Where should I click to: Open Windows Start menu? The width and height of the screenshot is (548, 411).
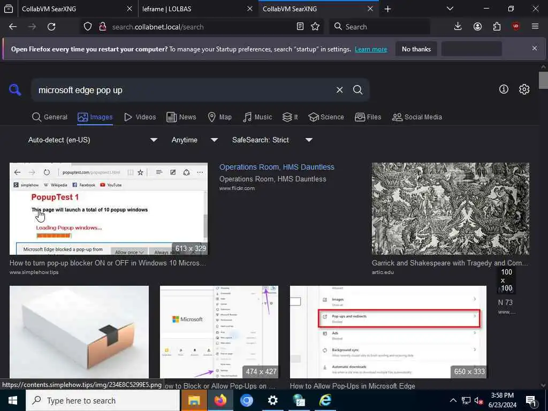coord(13,400)
